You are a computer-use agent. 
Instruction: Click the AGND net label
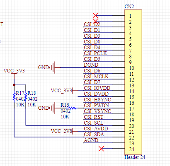(x=91, y=140)
